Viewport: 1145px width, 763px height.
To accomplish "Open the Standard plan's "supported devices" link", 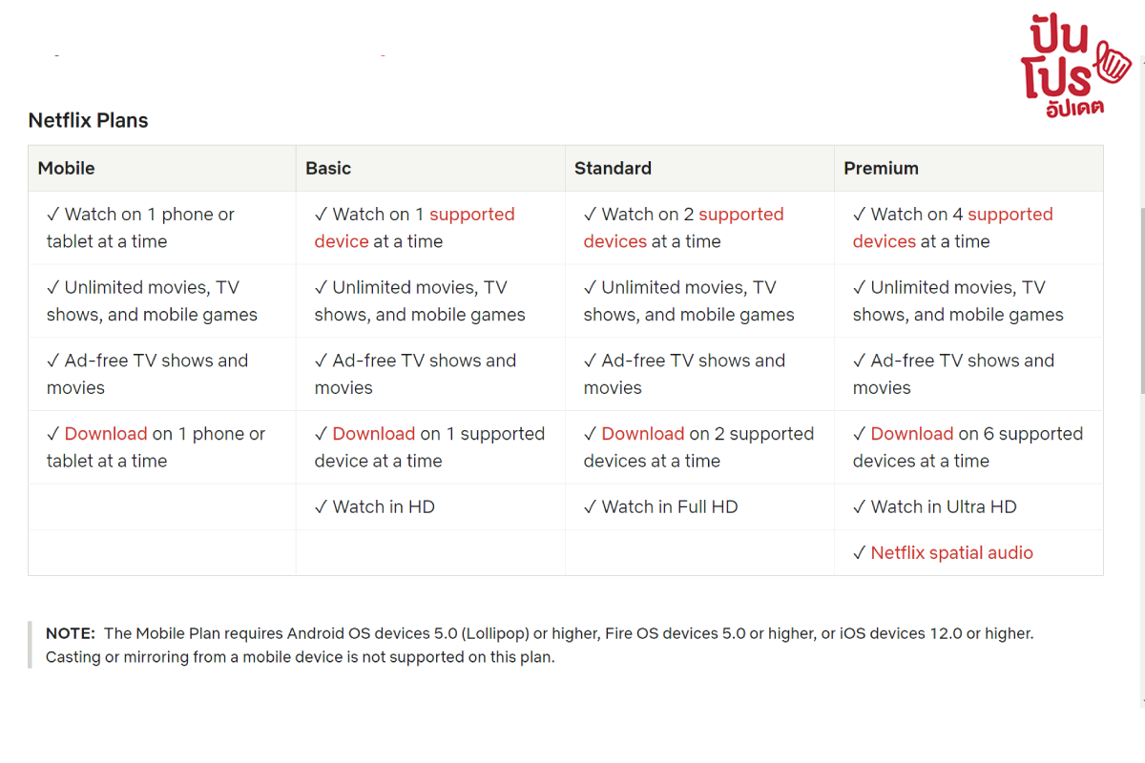I will tap(683, 228).
